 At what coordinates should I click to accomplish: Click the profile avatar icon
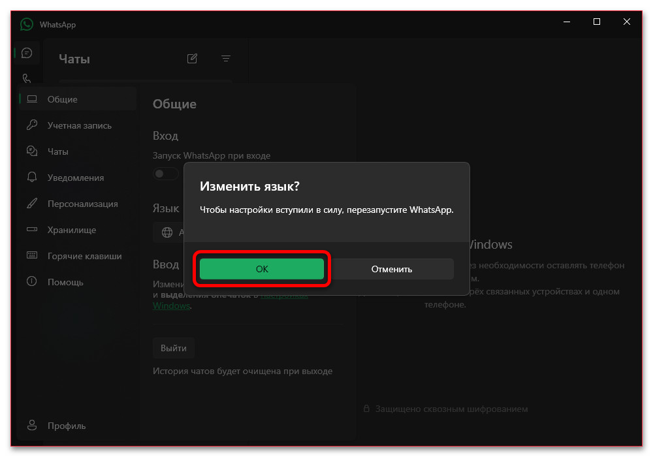tap(32, 425)
